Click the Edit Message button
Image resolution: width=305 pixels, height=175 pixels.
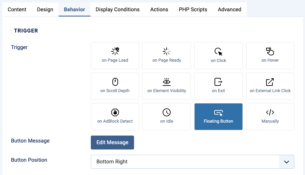[112, 143]
